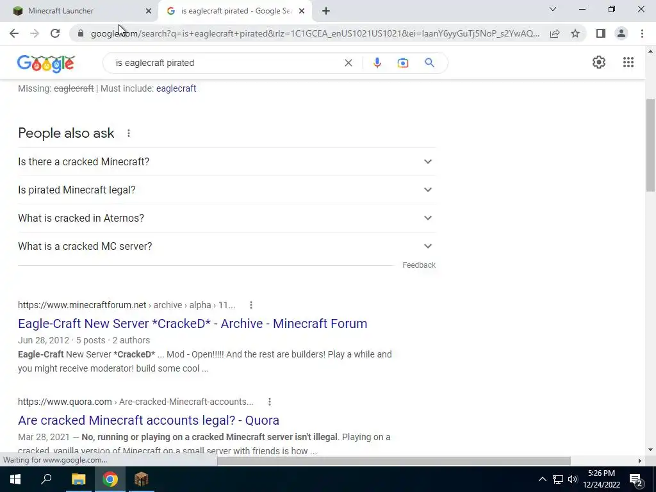Expand "What is cracked in Aternos?" question
The width and height of the screenshot is (656, 492).
[x=227, y=218]
